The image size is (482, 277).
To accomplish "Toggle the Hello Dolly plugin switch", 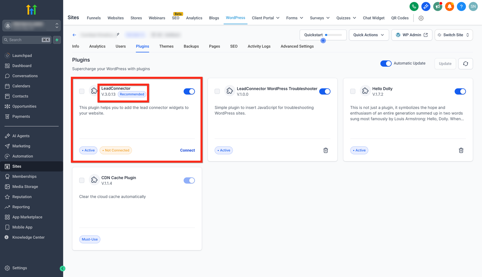I will [x=460, y=91].
